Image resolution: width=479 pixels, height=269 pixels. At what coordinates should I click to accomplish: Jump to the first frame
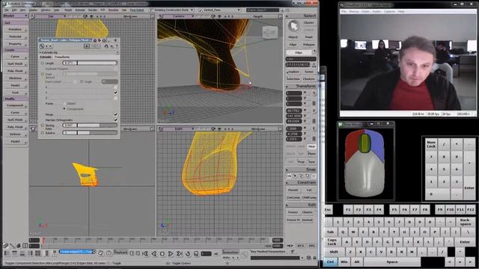coord(146,253)
